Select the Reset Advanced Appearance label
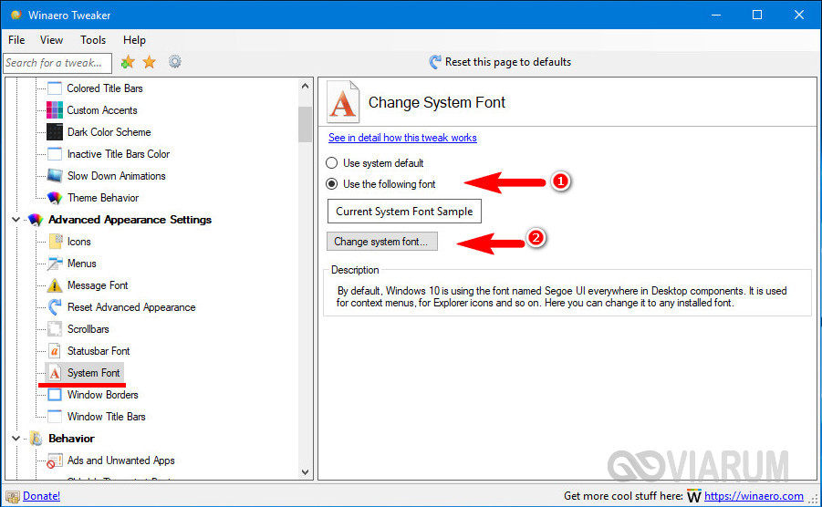 click(131, 307)
